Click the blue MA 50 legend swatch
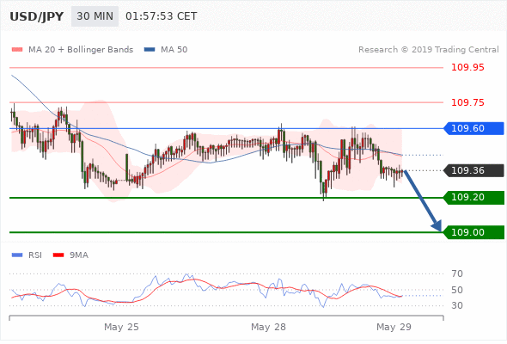This screenshot has height=344, width=507. [x=150, y=50]
